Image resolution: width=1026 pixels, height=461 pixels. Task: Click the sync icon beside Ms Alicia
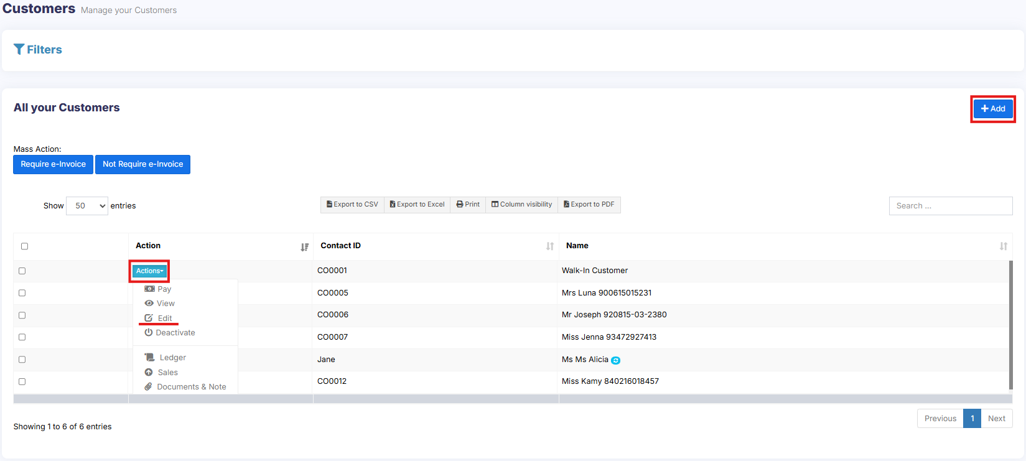pos(615,360)
